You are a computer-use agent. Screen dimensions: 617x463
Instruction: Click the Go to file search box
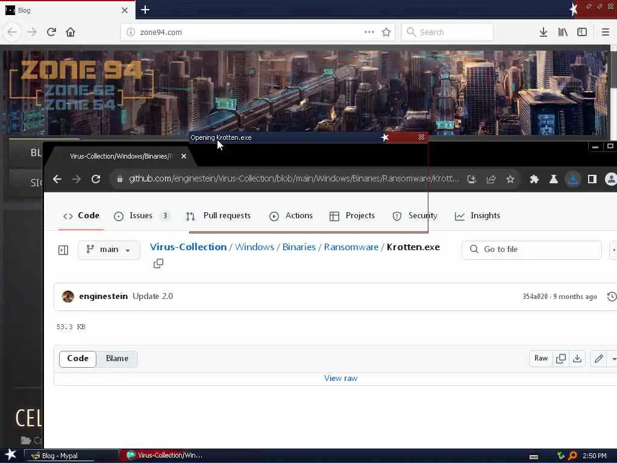tap(531, 250)
